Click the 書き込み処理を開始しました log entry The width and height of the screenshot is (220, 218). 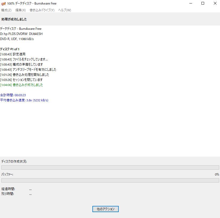[x=24, y=74]
